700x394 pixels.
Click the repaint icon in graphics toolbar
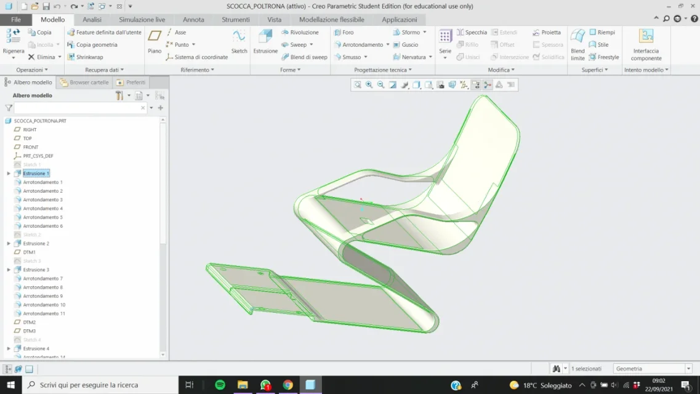click(393, 85)
